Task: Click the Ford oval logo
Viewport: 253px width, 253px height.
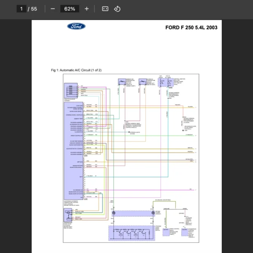Action: tap(76, 26)
